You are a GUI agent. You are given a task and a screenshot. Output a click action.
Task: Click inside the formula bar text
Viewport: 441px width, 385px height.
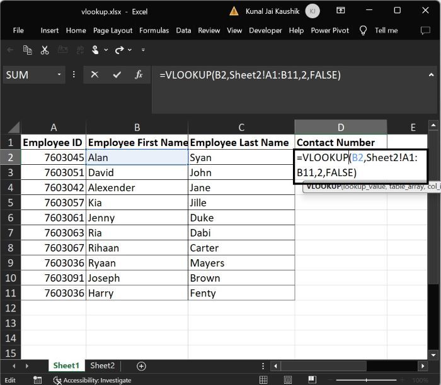pyautogui.click(x=250, y=75)
